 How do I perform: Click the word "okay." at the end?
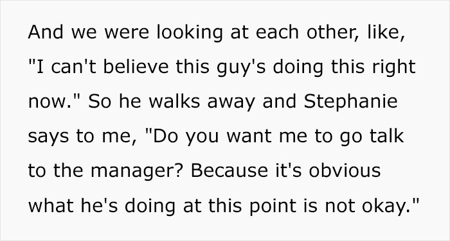386,206
